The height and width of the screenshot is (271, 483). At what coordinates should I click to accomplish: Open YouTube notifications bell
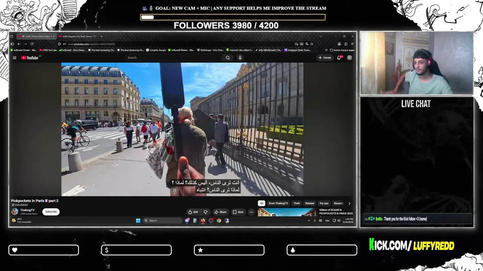[x=339, y=58]
